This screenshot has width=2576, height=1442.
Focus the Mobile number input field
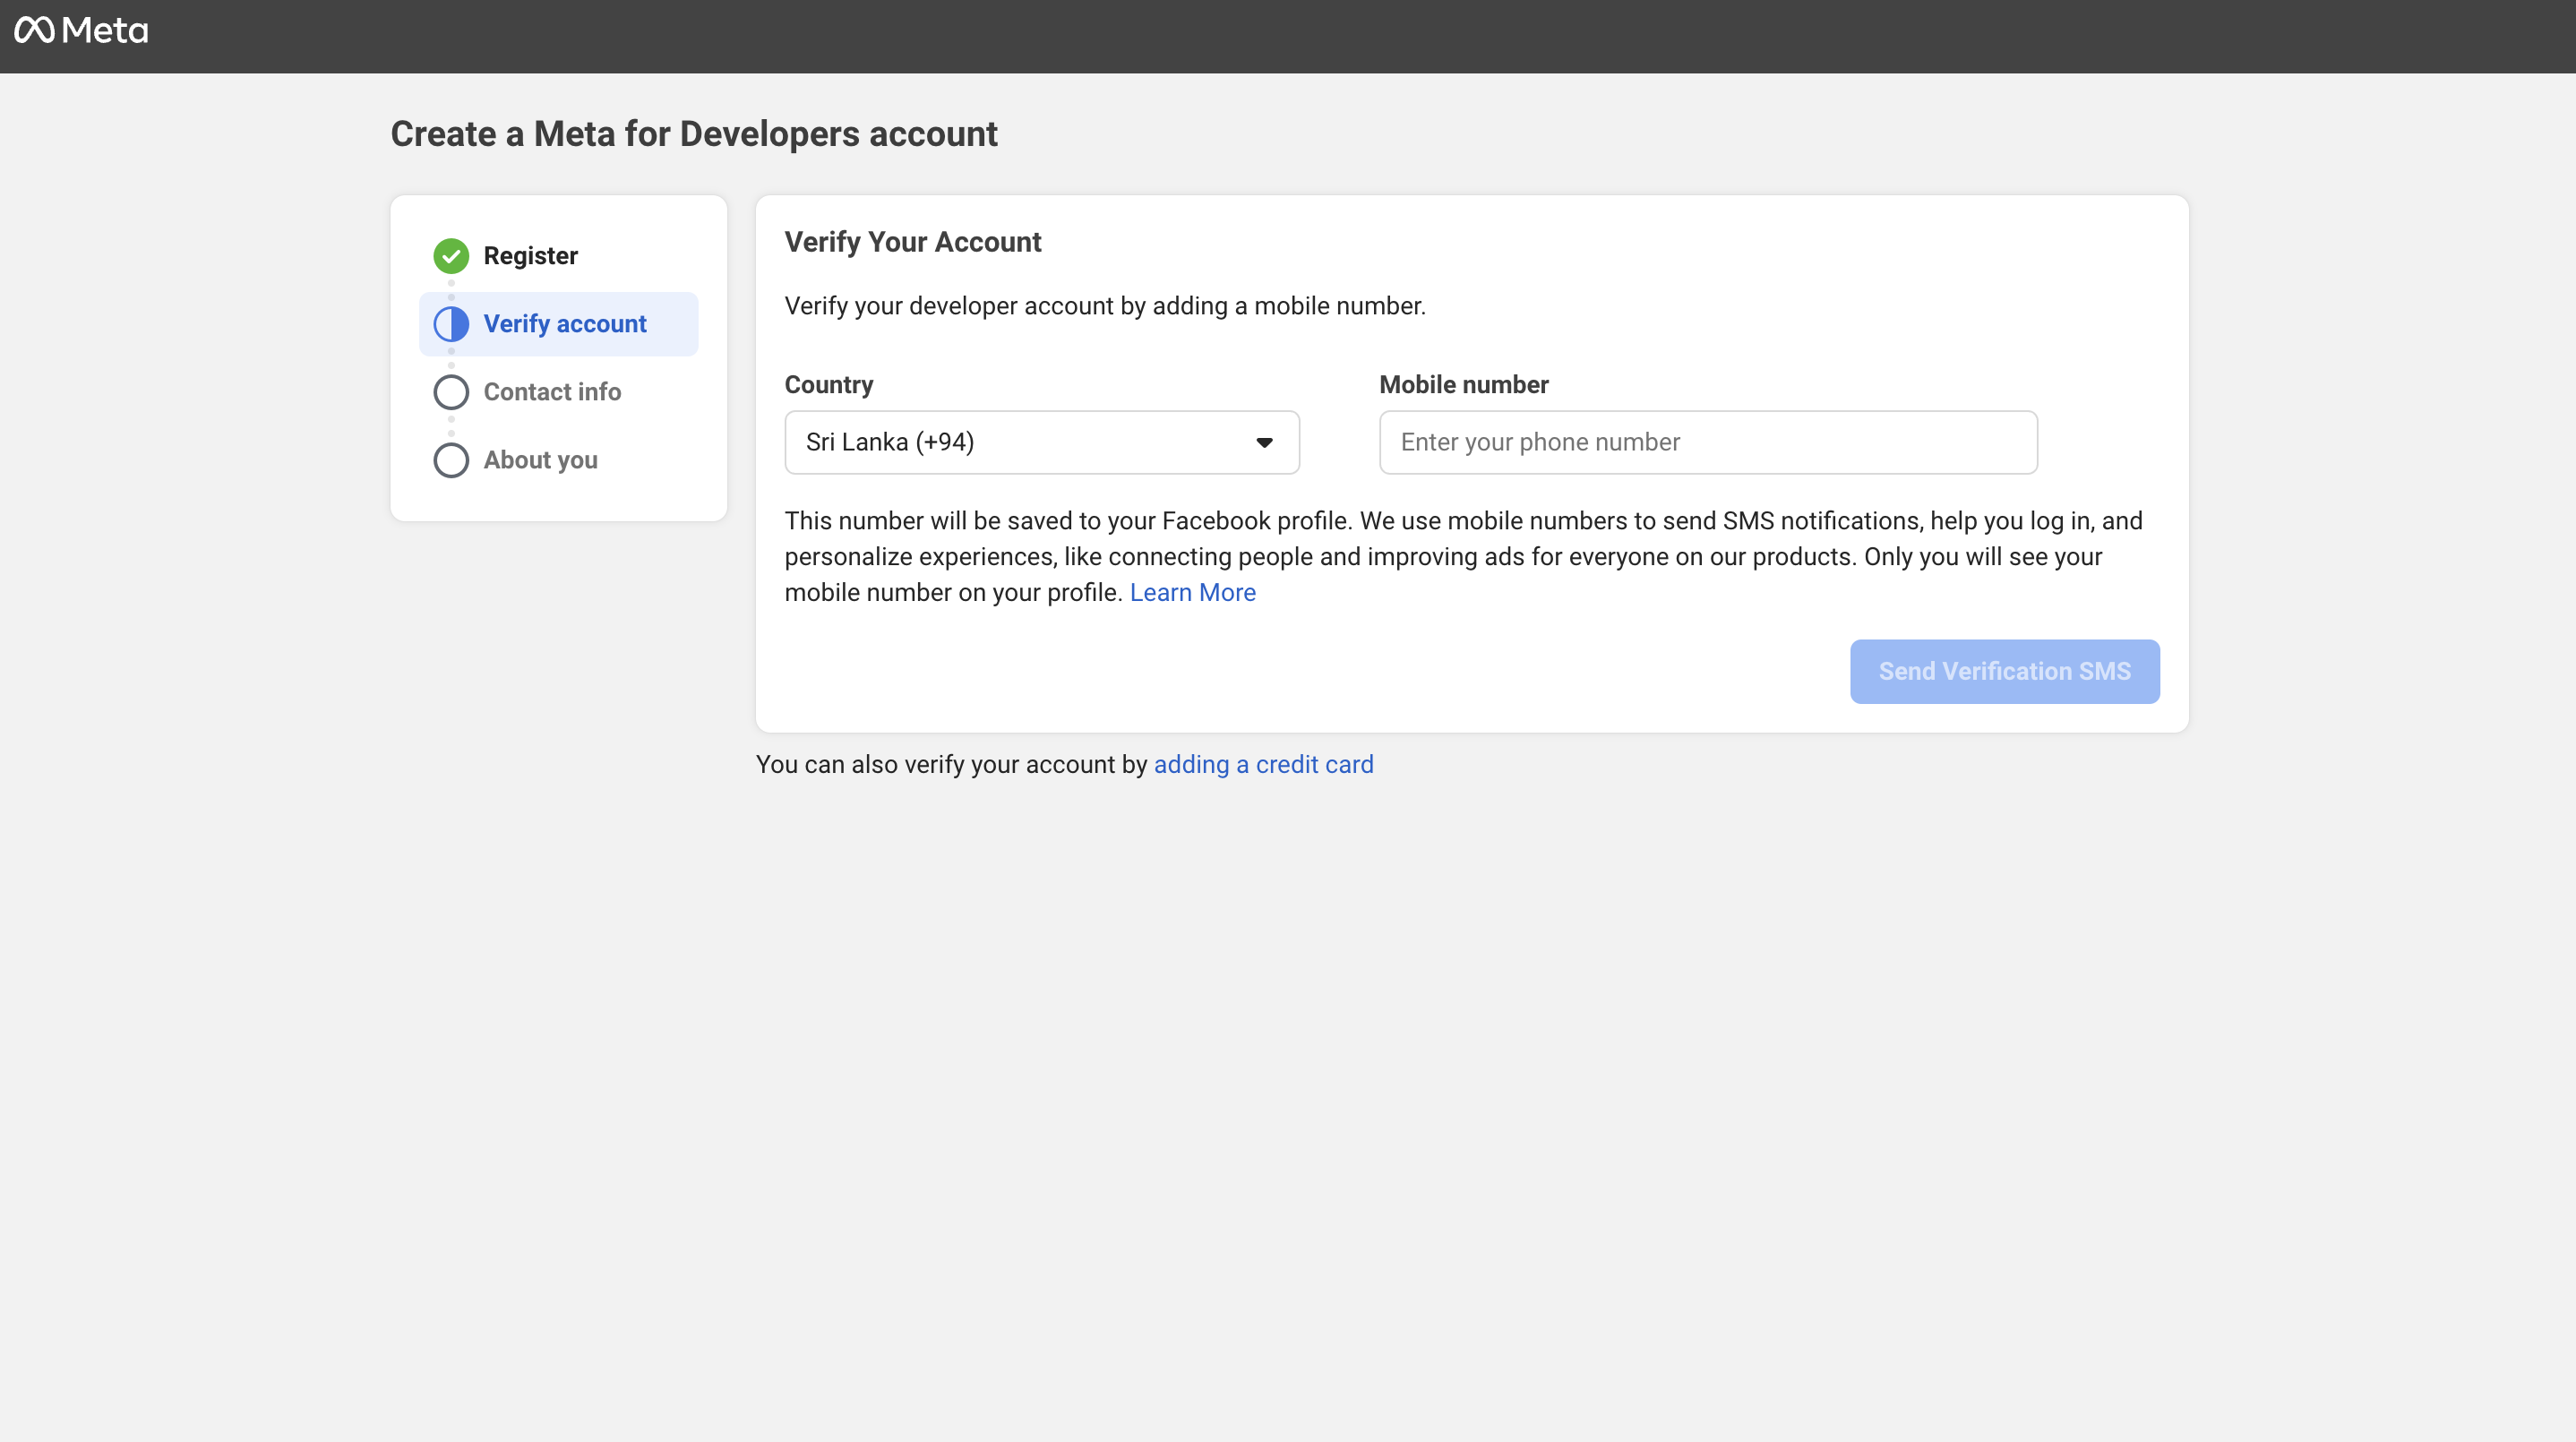click(x=1708, y=442)
